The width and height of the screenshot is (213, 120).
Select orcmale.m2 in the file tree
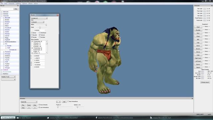click(x=13, y=50)
